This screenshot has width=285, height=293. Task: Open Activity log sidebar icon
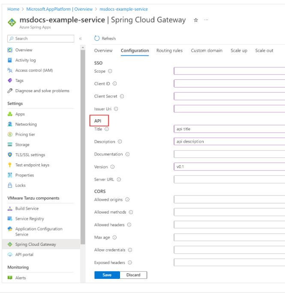click(x=10, y=60)
